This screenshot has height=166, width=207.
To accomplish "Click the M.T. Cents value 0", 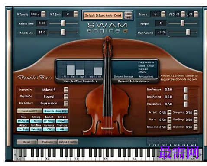I will tap(68, 14).
